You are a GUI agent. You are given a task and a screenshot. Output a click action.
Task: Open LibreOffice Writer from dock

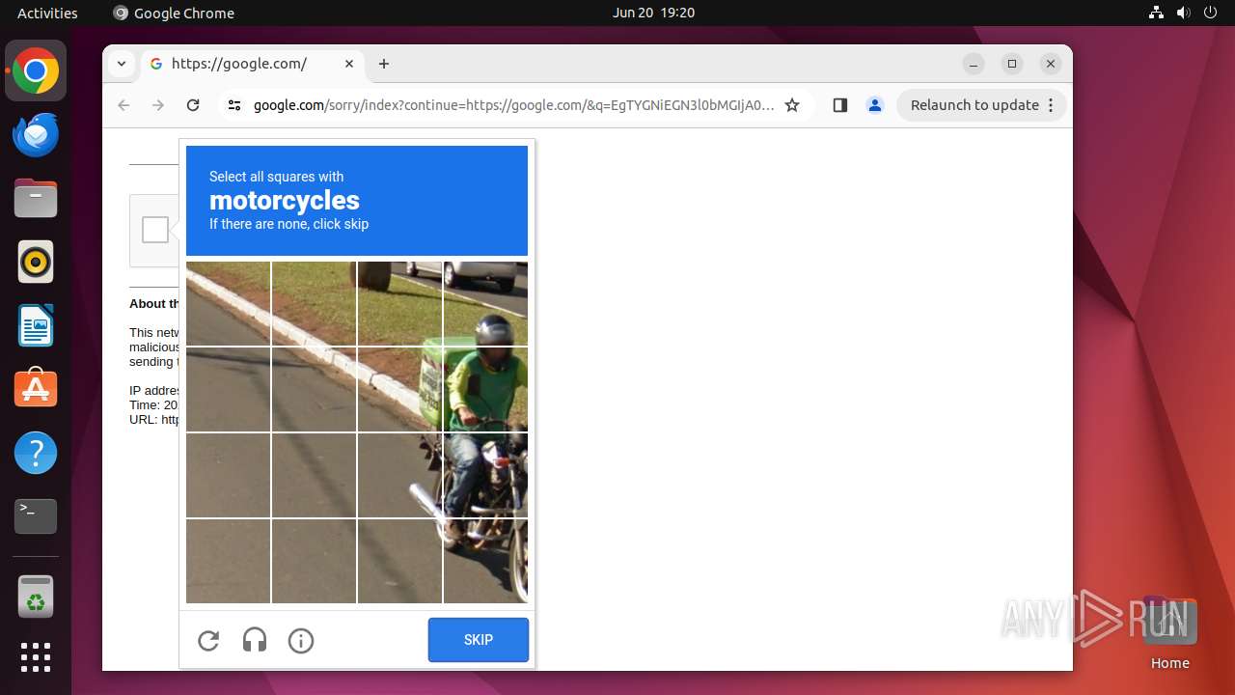[36, 325]
